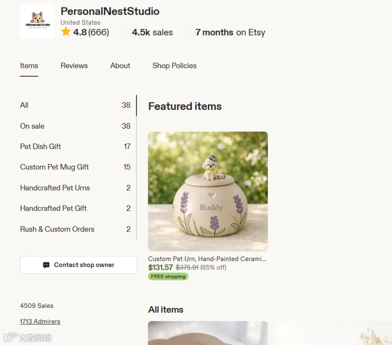The width and height of the screenshot is (392, 345).
Task: Click the 4.8 (666) reviews rating
Action: (91, 32)
